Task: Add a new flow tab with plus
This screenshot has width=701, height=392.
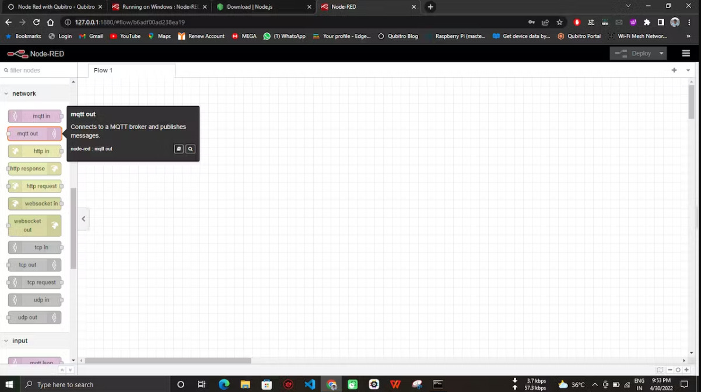Action: 674,70
